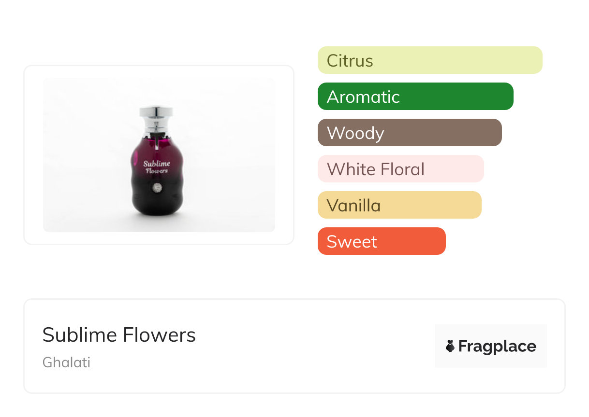Select the Citrus accord bar

point(429,60)
